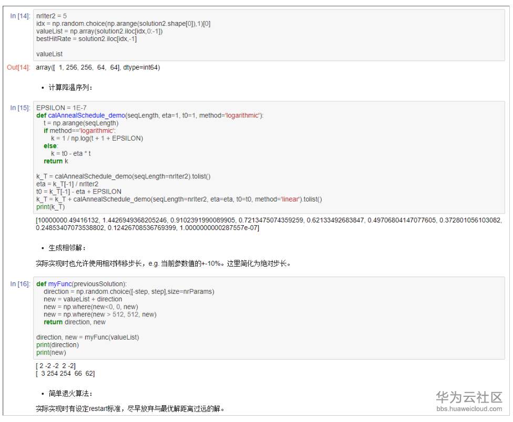Click the line 'k = t0 - eta * t'
This screenshot has width=513, height=422.
[71, 153]
